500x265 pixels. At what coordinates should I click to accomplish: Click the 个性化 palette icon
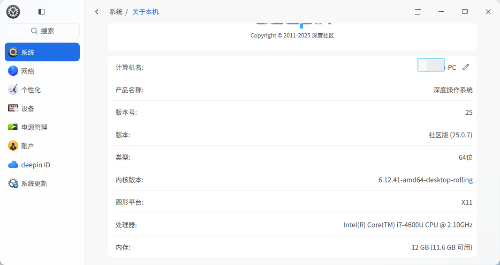pos(13,90)
